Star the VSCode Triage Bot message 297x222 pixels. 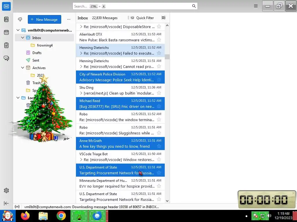pyautogui.click(x=159, y=160)
